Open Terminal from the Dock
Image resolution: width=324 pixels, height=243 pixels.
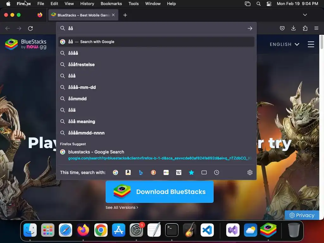pyautogui.click(x=172, y=230)
